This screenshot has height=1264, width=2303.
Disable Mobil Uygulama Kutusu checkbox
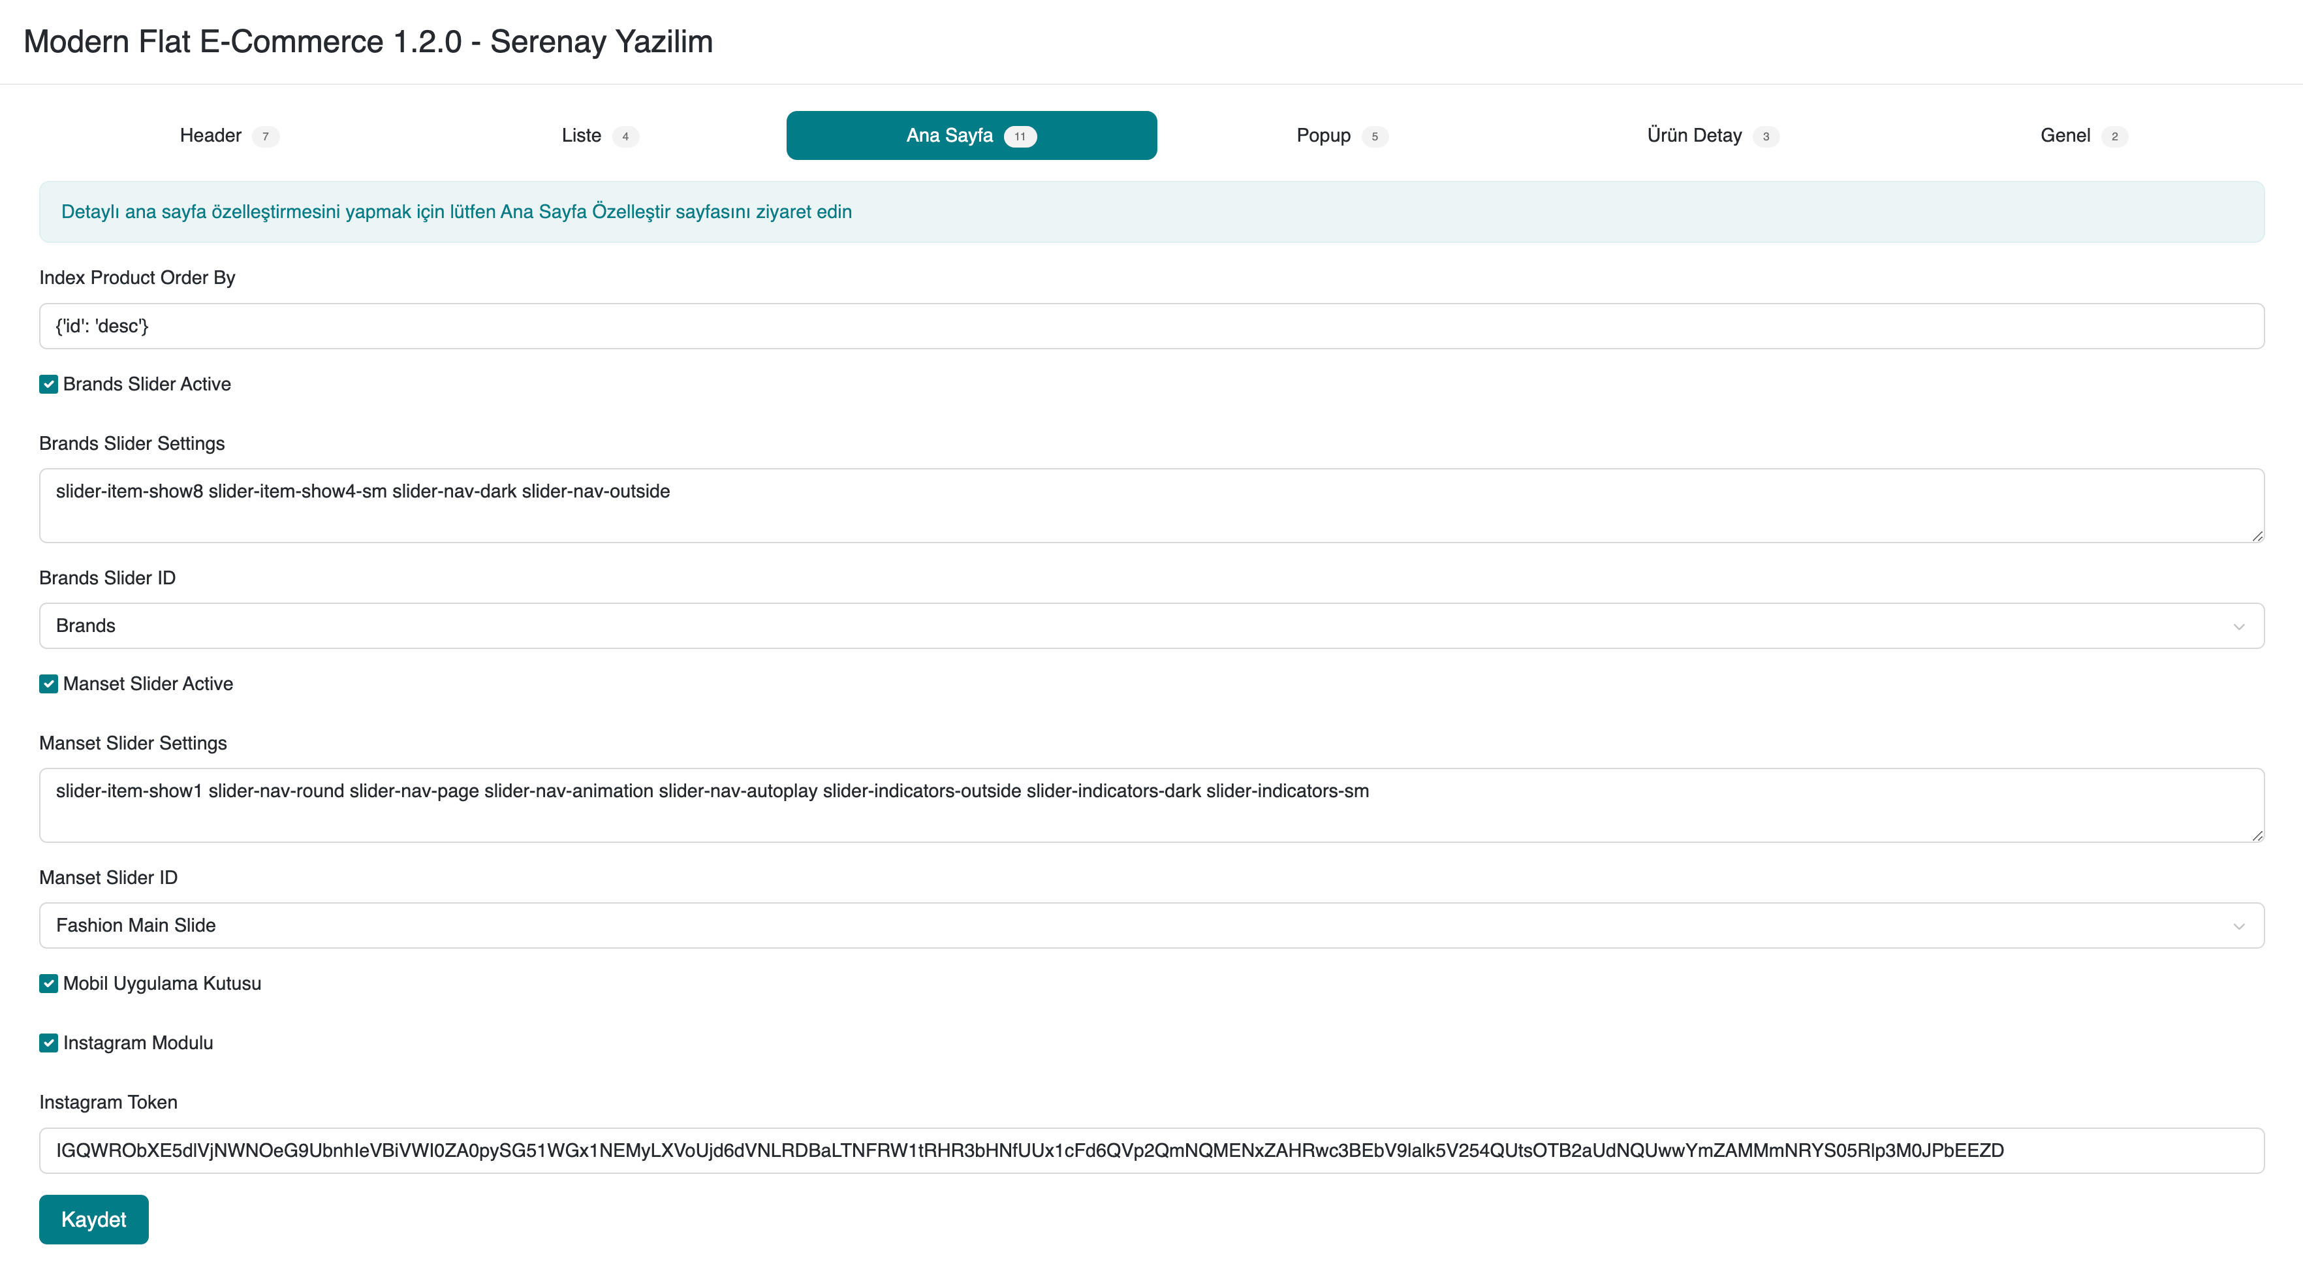tap(49, 983)
